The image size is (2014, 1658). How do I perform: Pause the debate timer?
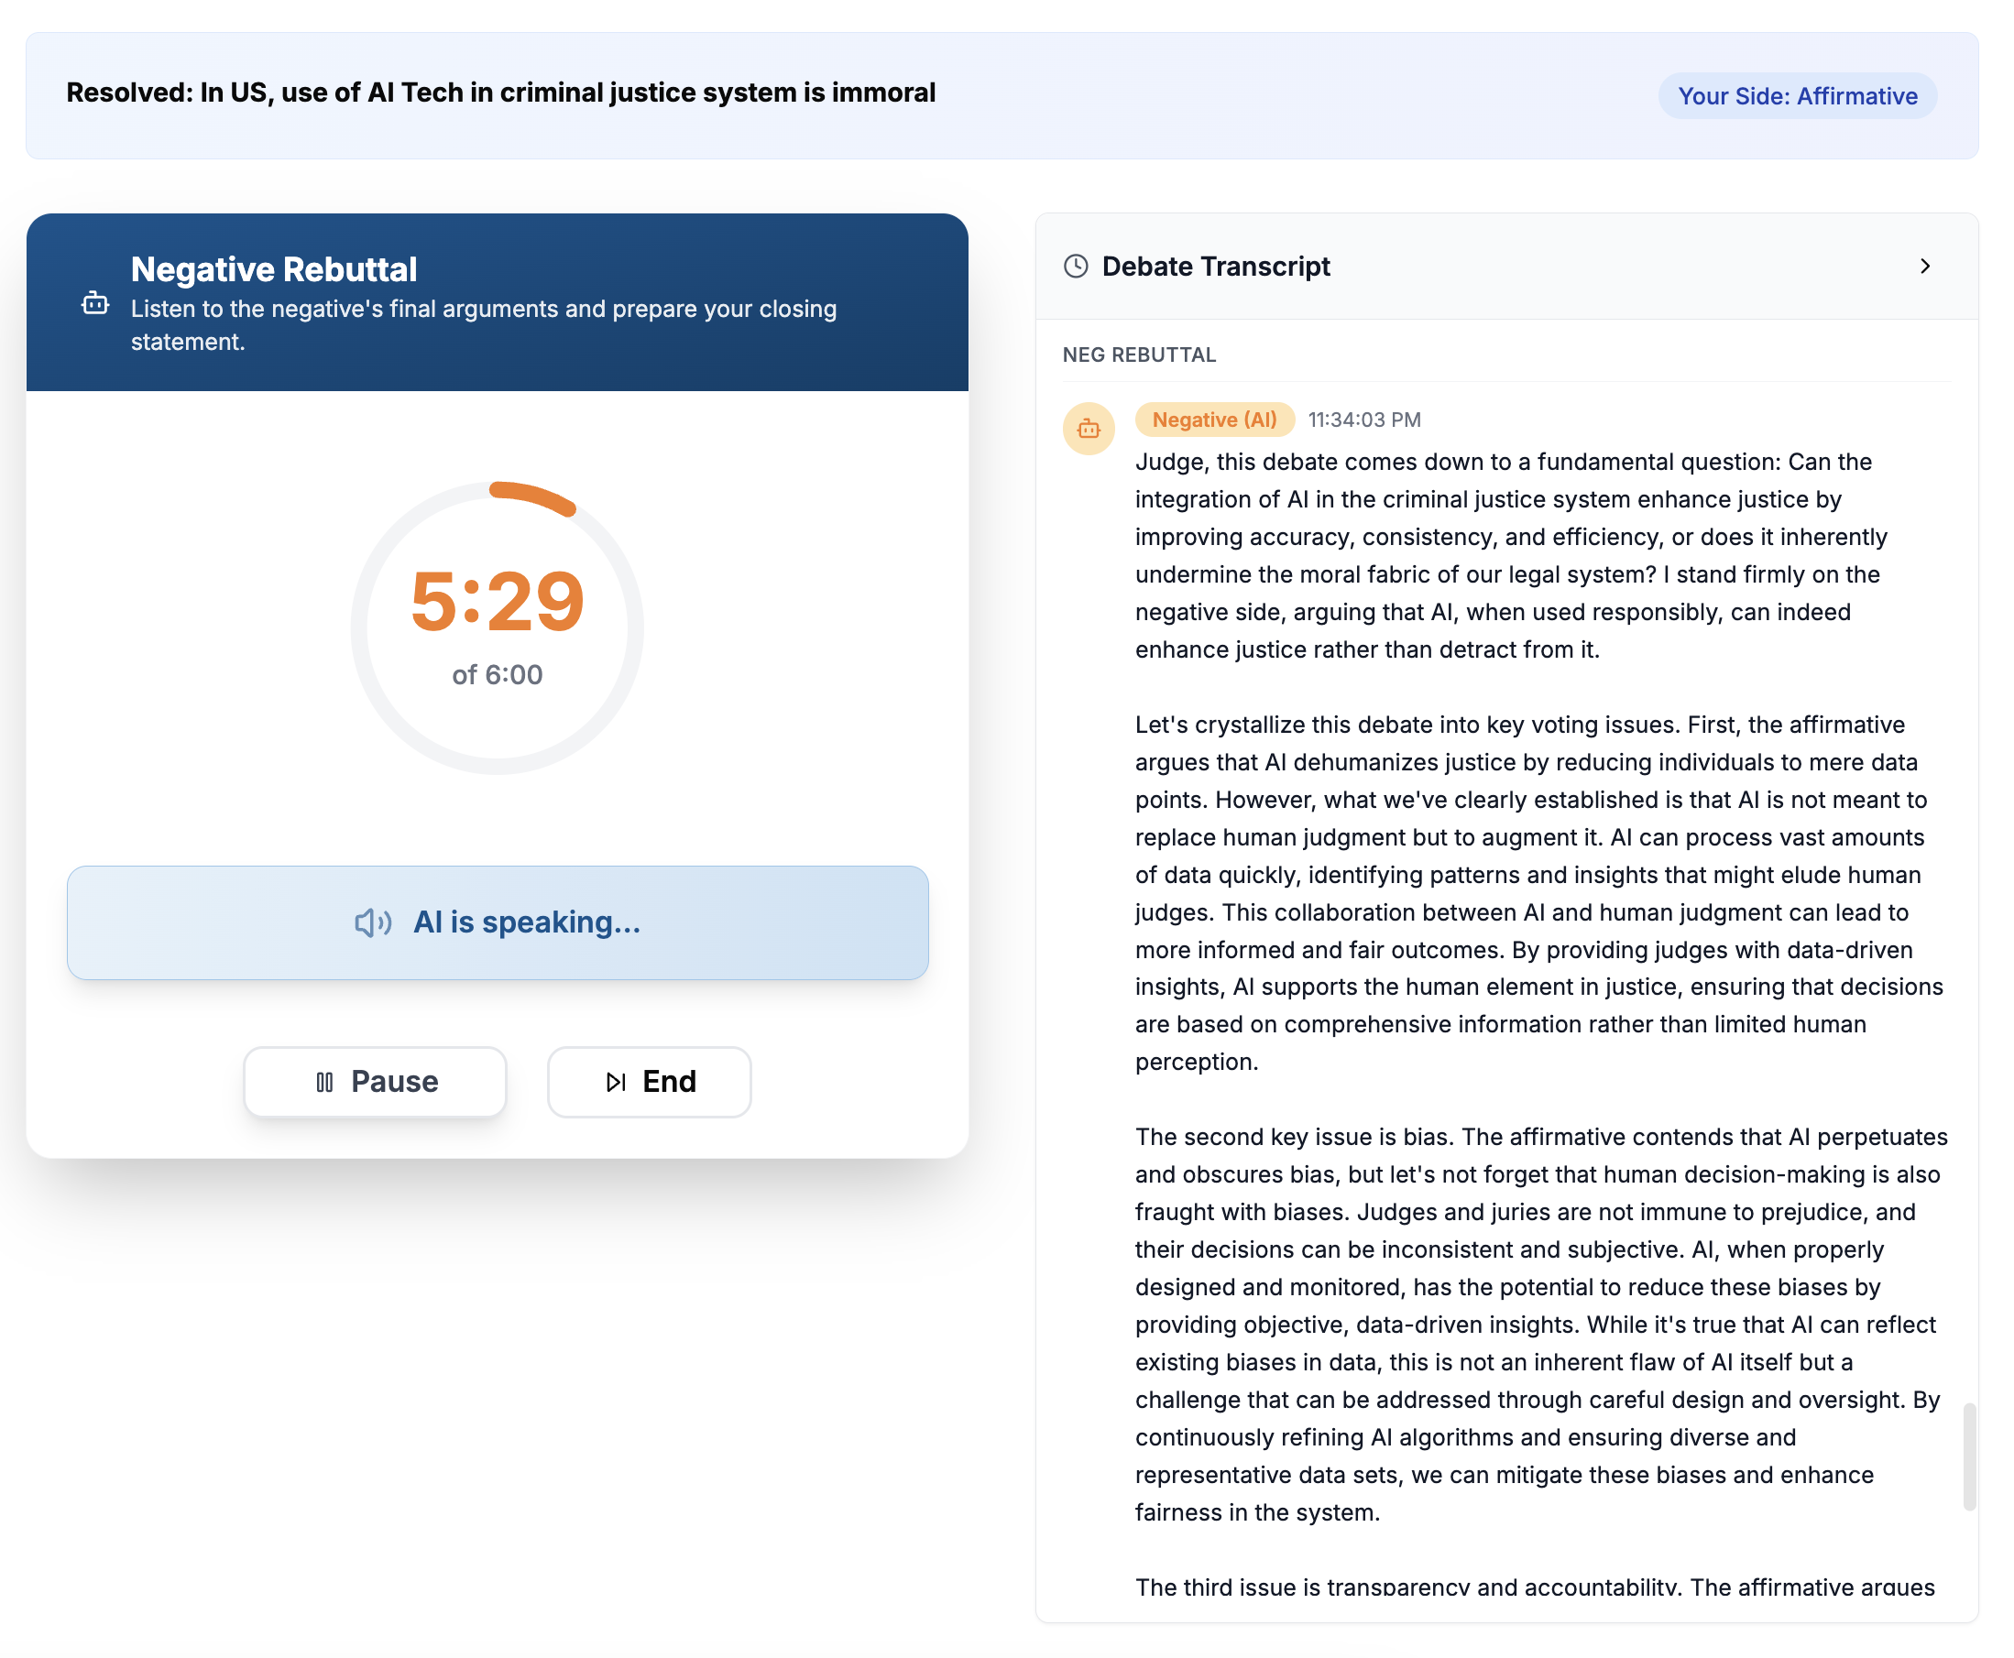pyautogui.click(x=376, y=1082)
